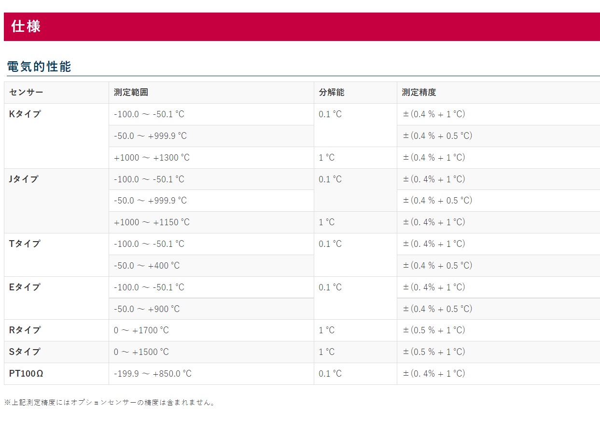Select the Tタイプ sensor row label
The image size is (600, 421).
click(25, 244)
